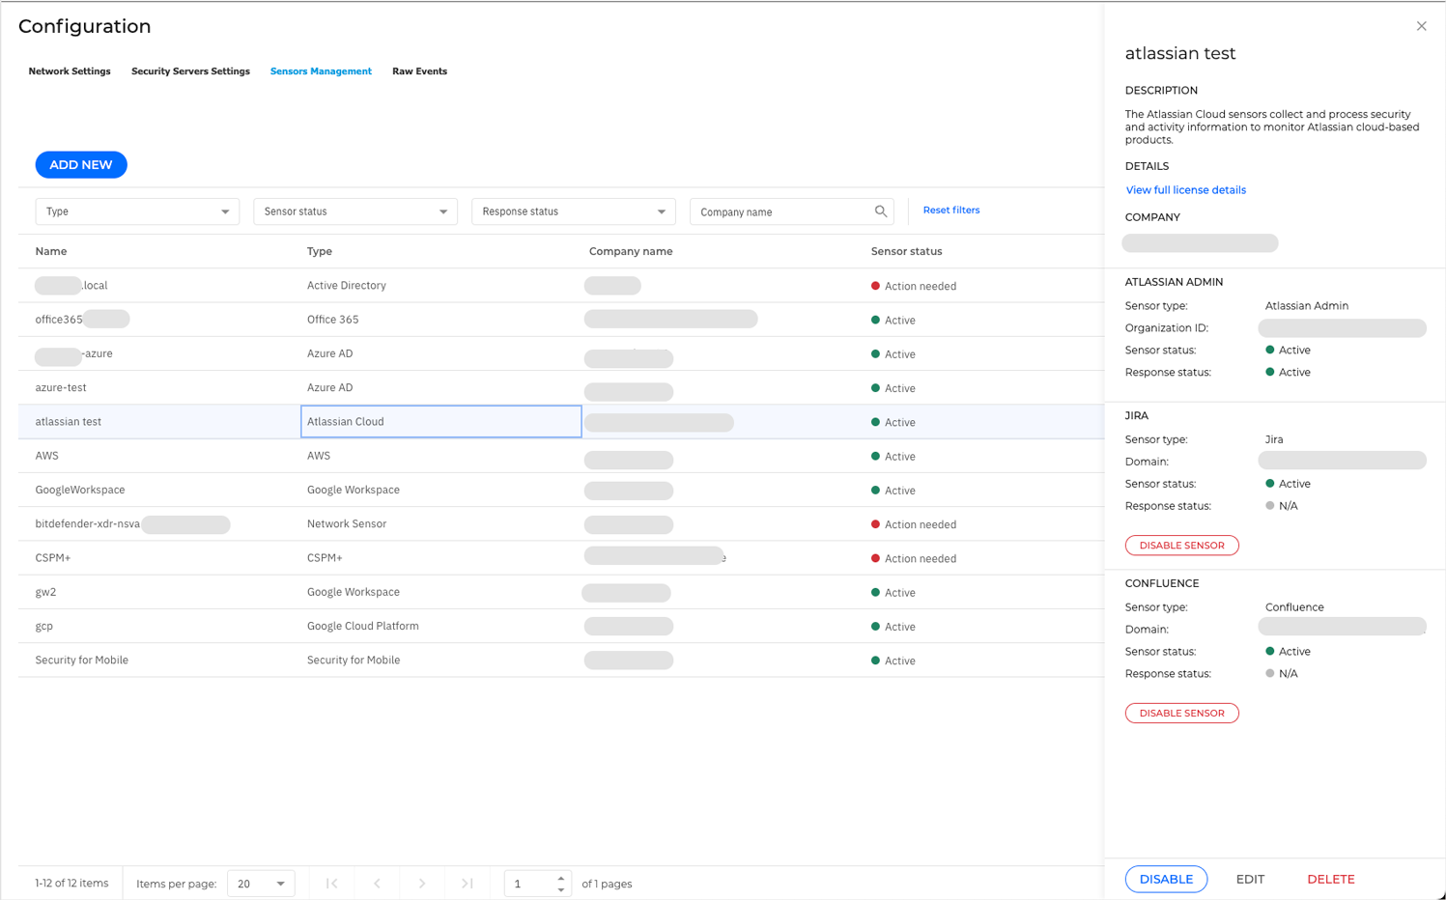Switch to the Network Settings tab
This screenshot has height=900, width=1446.
70,71
